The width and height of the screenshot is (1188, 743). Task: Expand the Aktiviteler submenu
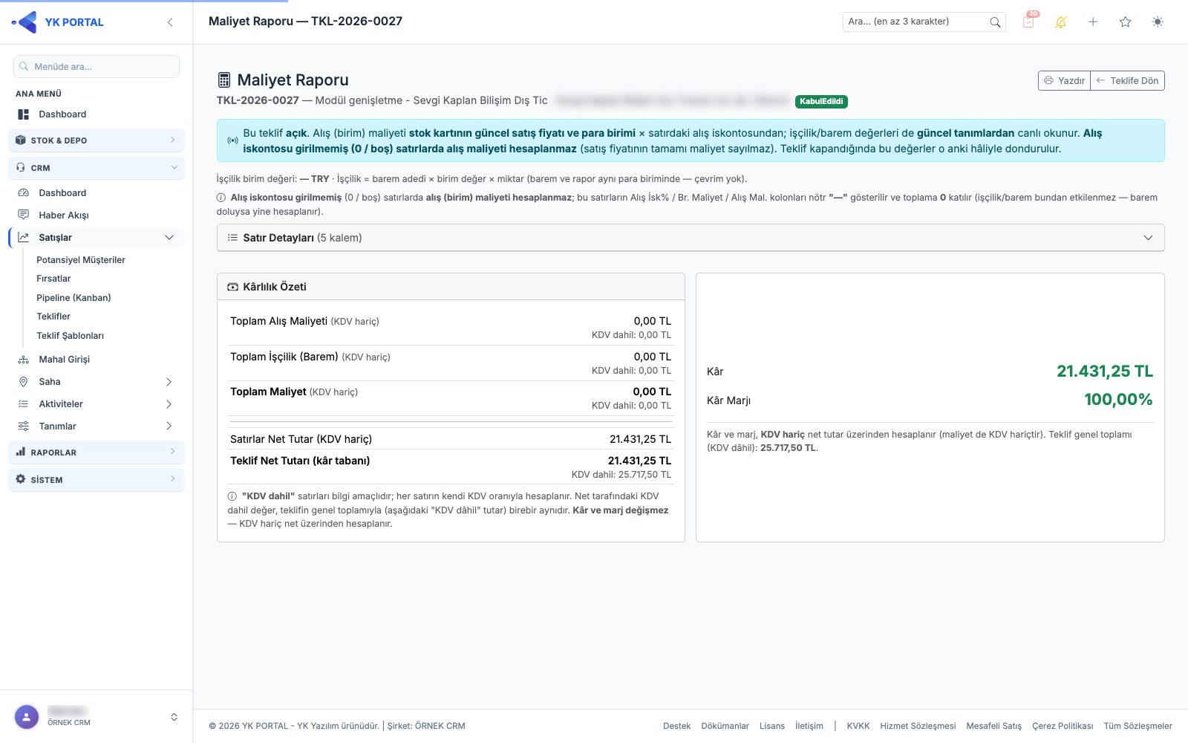coord(97,404)
